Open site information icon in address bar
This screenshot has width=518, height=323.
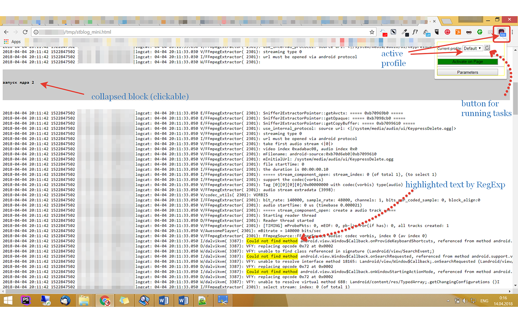click(x=36, y=32)
